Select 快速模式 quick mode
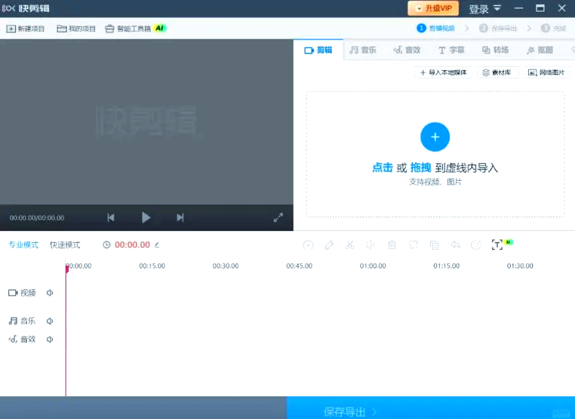Viewport: 575px width, 419px height. [65, 245]
